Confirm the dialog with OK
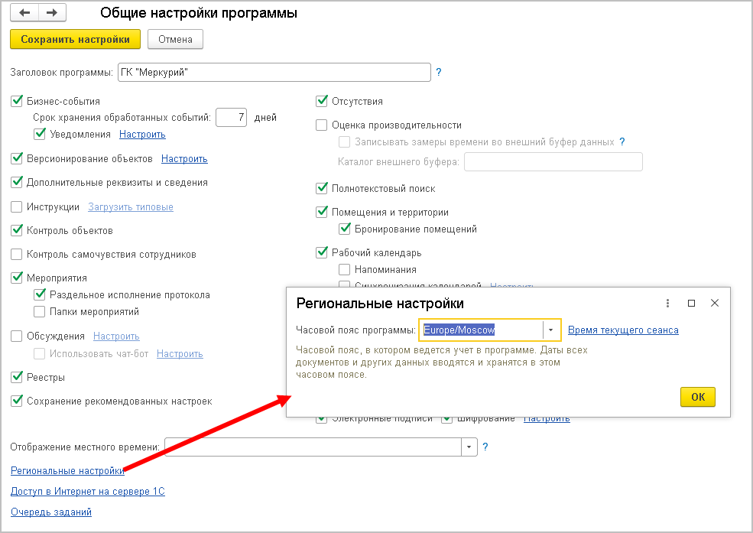Image resolution: width=753 pixels, height=533 pixels. [697, 397]
